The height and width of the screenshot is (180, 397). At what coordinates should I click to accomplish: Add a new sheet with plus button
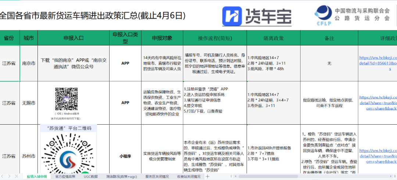[x=208, y=177]
